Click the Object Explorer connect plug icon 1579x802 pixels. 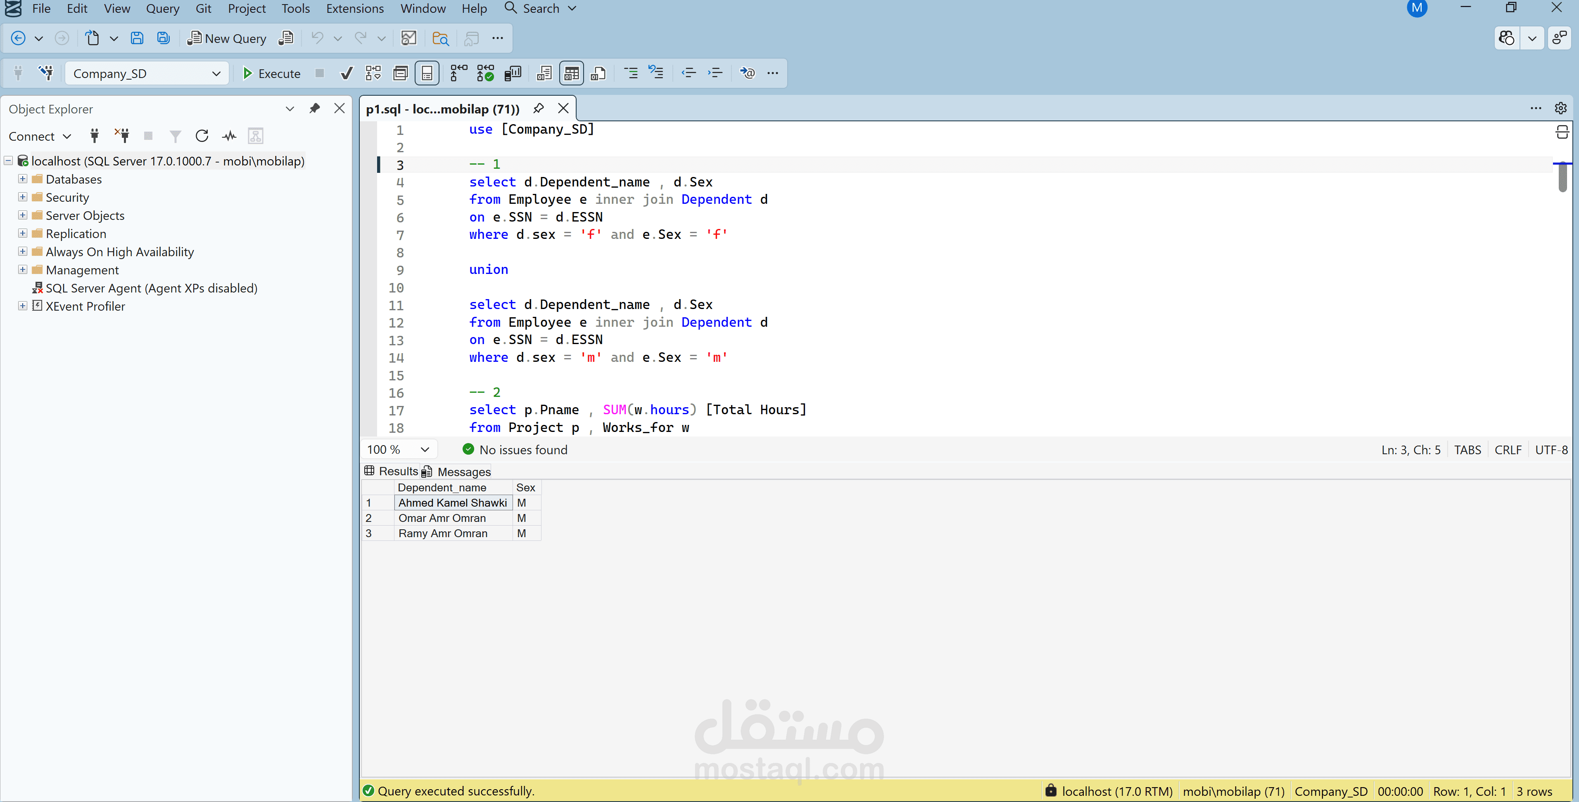point(95,136)
